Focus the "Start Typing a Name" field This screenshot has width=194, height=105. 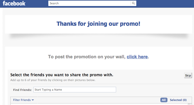[75, 90]
